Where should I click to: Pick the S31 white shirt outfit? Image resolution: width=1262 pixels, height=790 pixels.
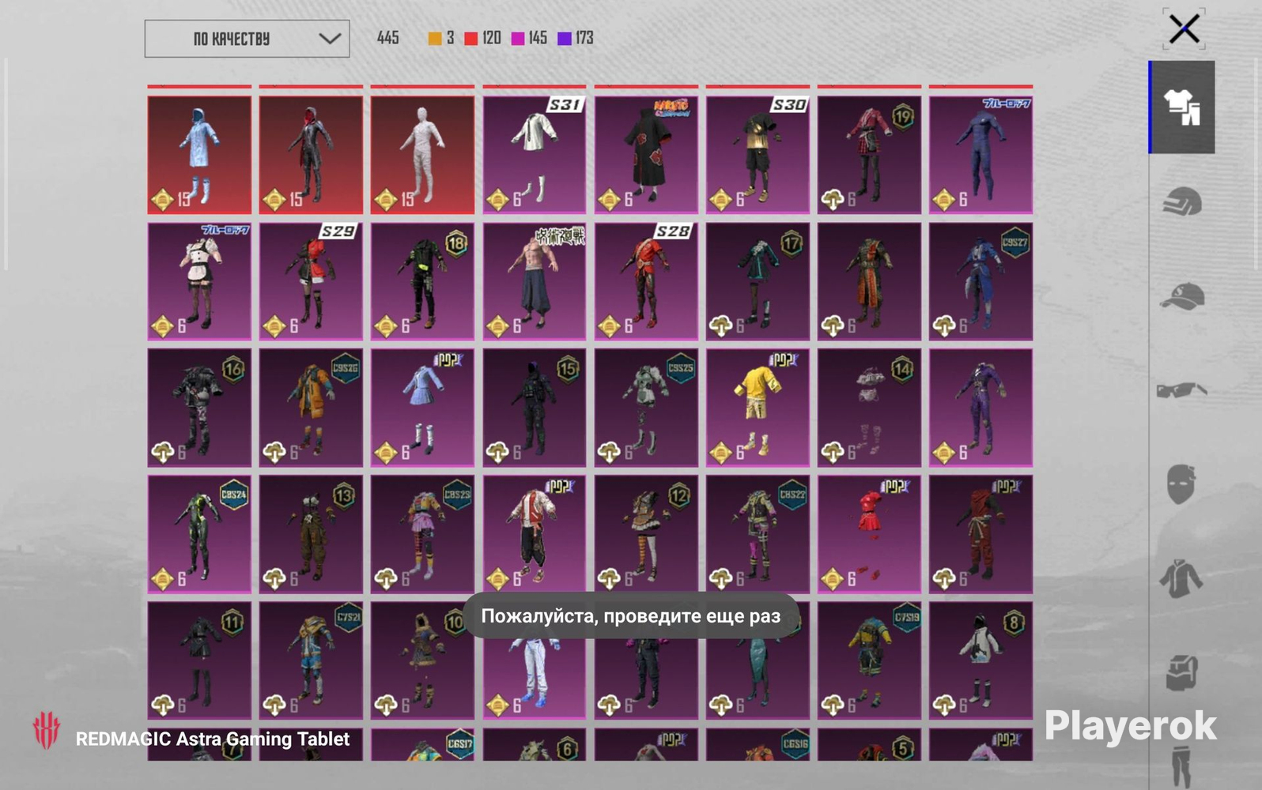[535, 155]
